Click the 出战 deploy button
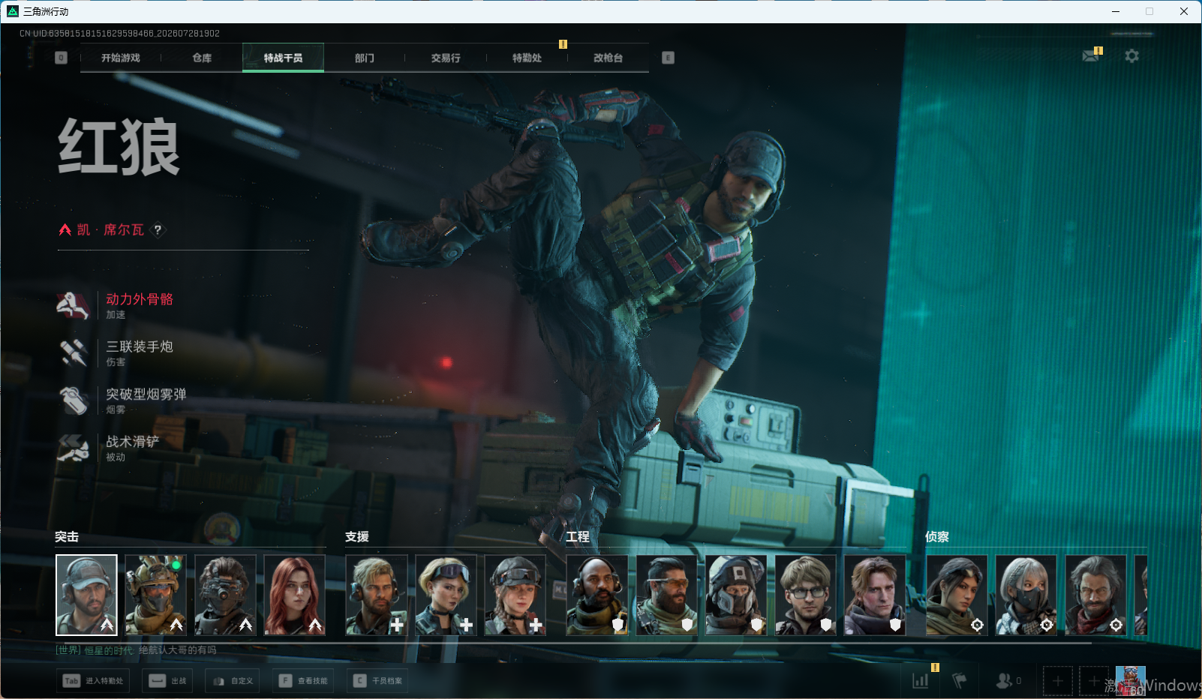This screenshot has width=1202, height=699. coord(167,681)
